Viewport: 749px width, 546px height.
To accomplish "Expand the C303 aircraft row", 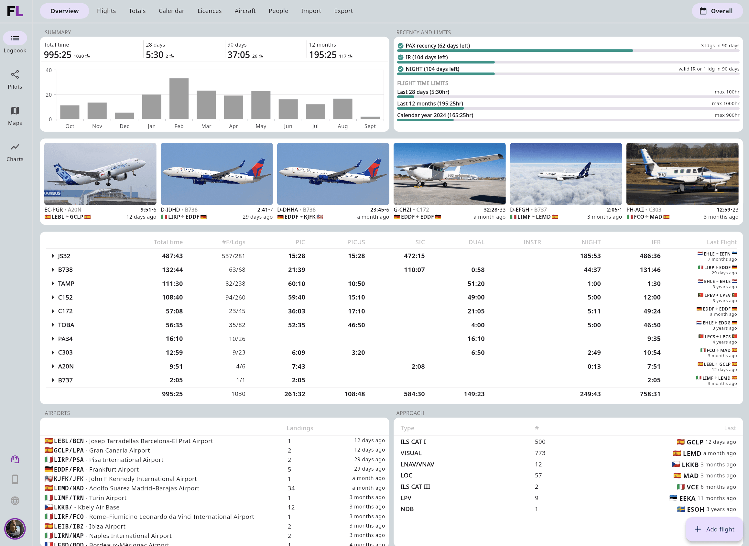I will coord(53,353).
